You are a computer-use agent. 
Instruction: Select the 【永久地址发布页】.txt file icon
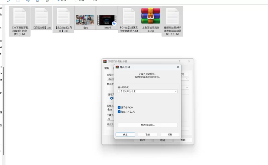click(63, 16)
